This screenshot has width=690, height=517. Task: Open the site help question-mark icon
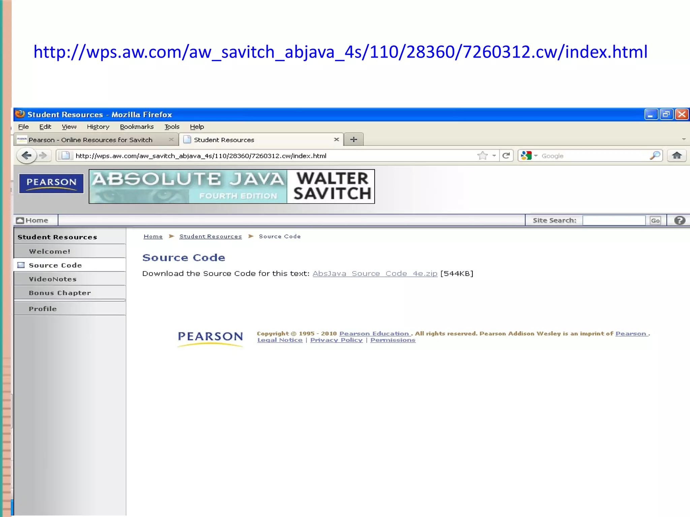coord(680,220)
